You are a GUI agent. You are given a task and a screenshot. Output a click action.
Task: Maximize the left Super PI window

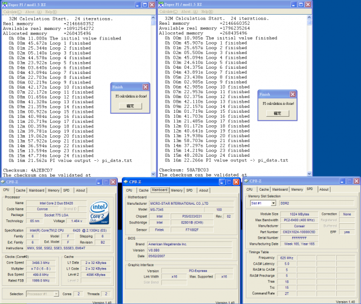(x=145, y=5)
